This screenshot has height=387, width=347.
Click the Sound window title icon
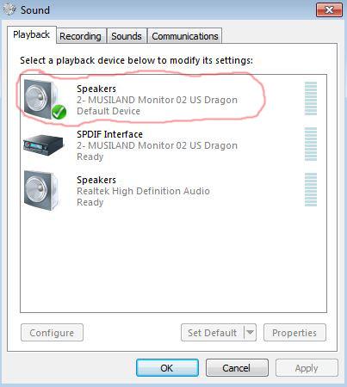pyautogui.click(x=9, y=9)
